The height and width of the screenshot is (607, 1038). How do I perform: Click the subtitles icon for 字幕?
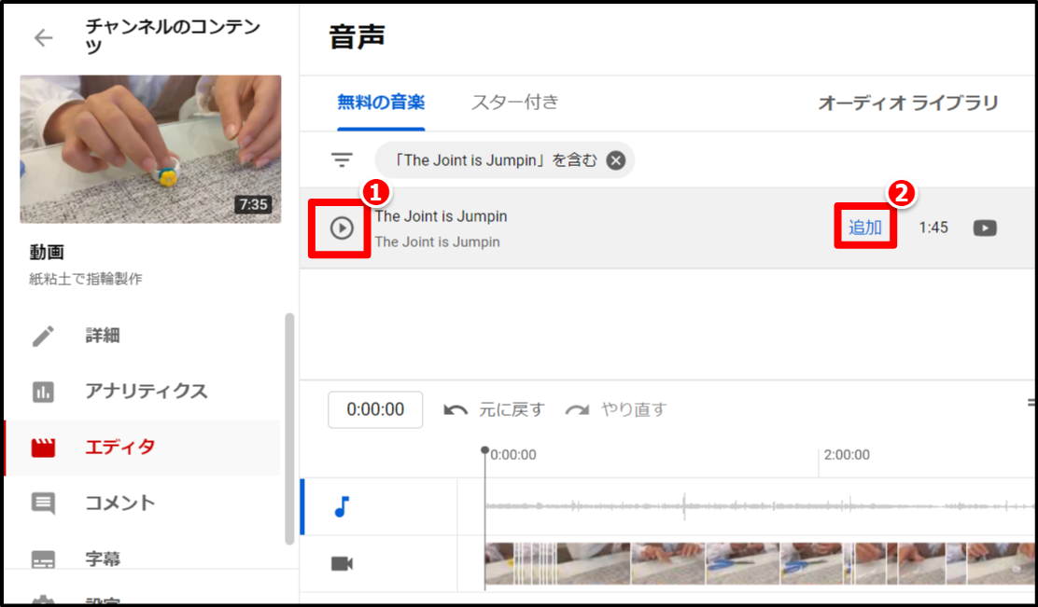[x=44, y=559]
